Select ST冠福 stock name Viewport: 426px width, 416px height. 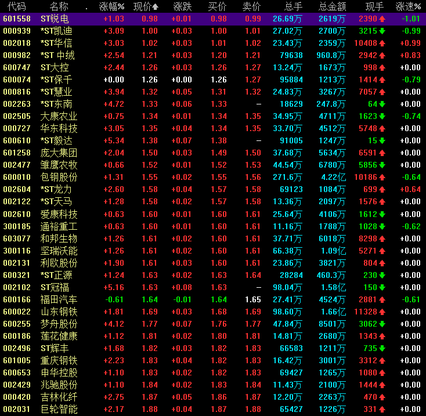click(x=55, y=287)
